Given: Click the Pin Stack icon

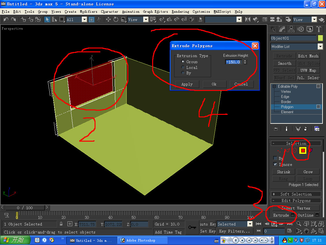Looking at the screenshot, I should click(x=275, y=129).
